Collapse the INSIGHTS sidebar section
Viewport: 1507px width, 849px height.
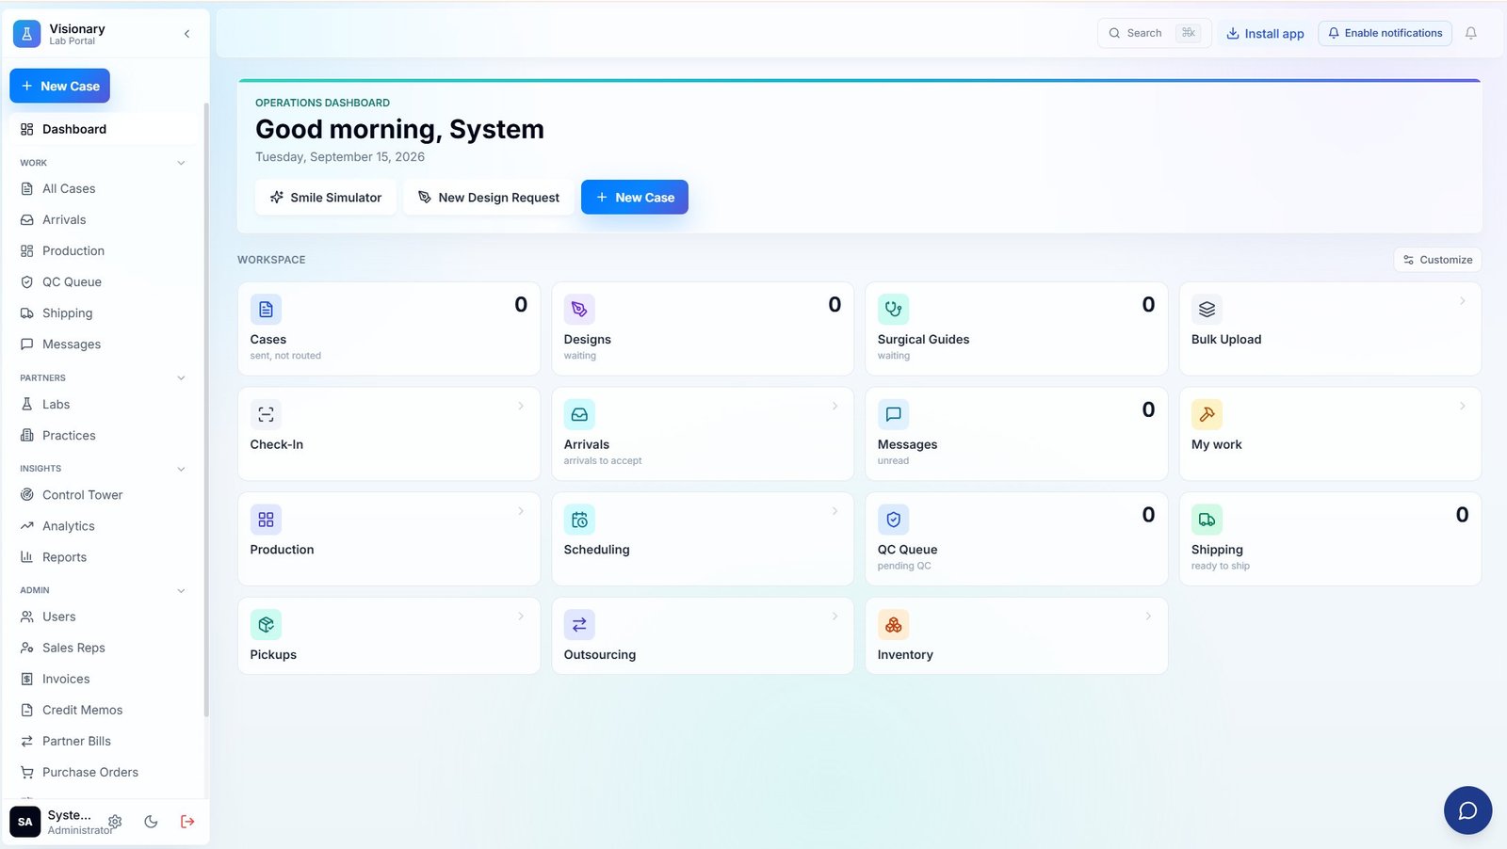coord(181,469)
